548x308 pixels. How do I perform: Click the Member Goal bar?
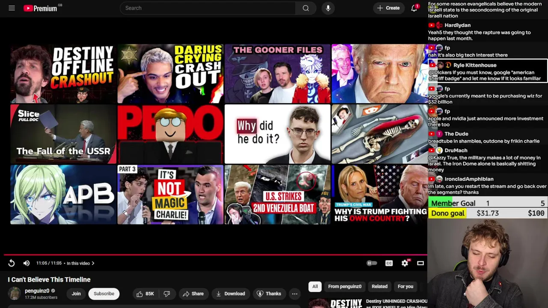488,203
